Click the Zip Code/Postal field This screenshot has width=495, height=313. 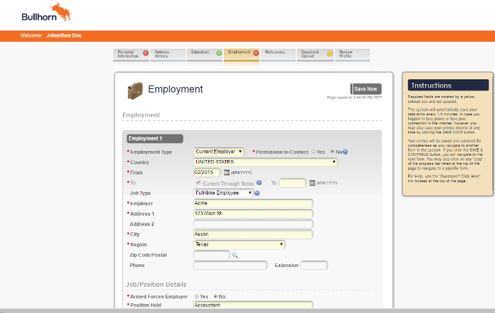(x=211, y=255)
